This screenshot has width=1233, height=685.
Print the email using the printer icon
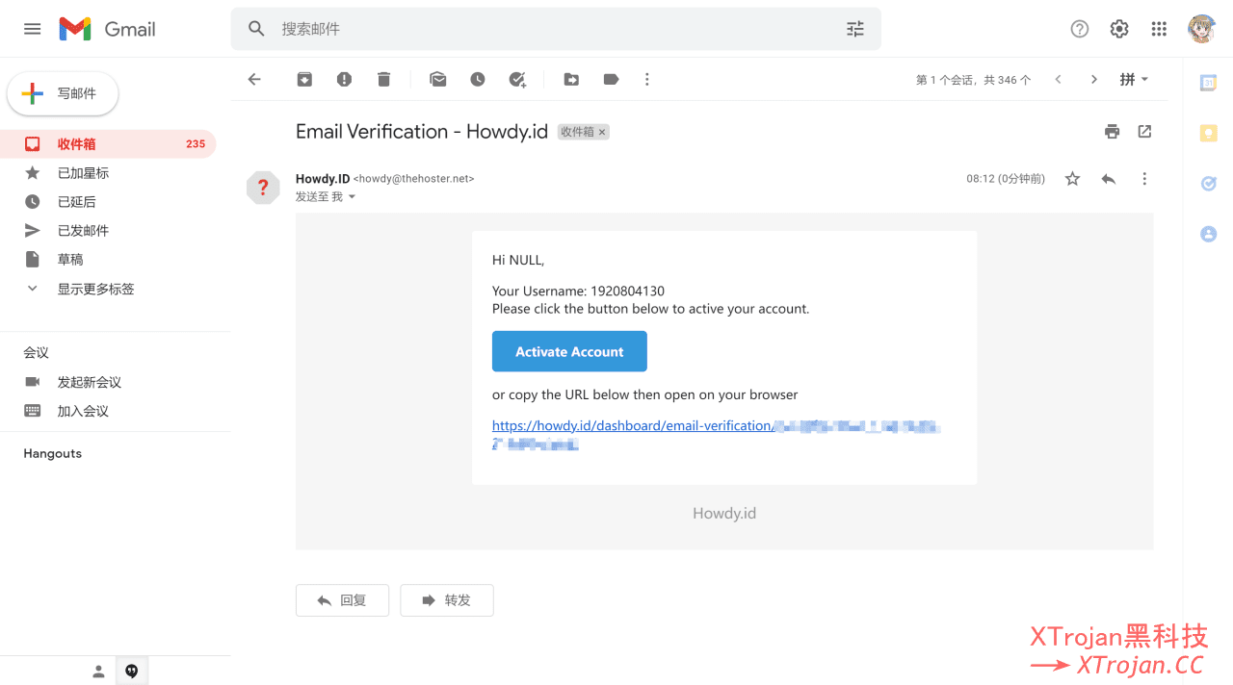(x=1113, y=132)
